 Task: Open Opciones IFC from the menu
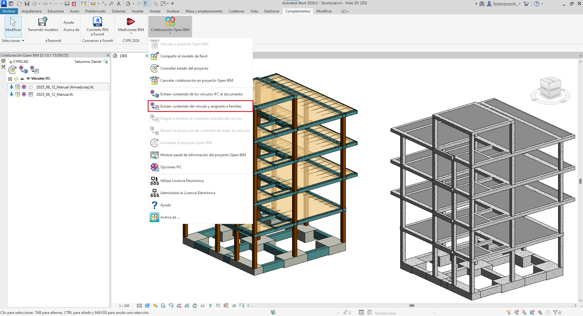click(171, 167)
